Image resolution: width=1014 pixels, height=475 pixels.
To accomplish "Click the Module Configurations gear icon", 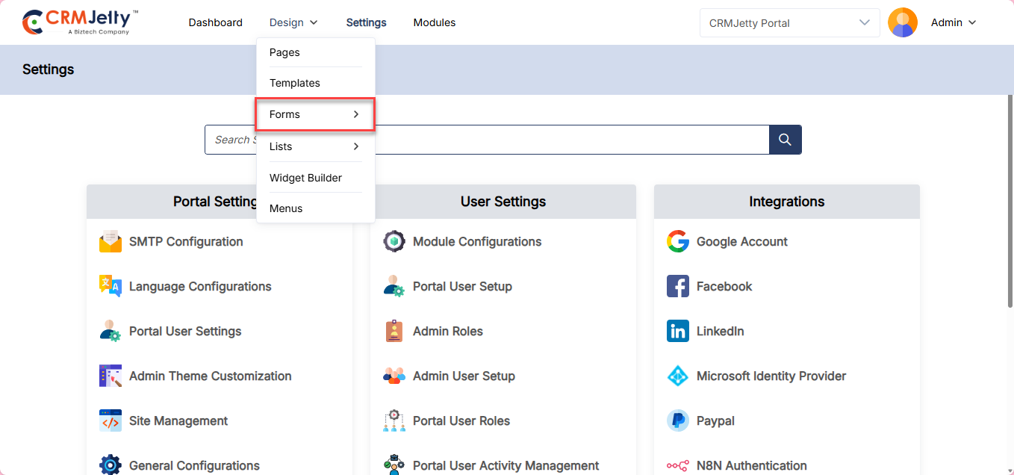I will pyautogui.click(x=394, y=242).
